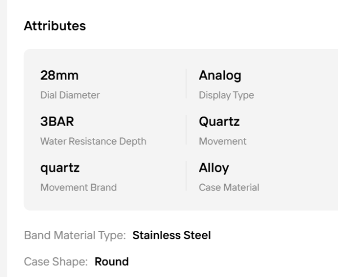
Task: Click the Case Shape label
Action: 56,261
